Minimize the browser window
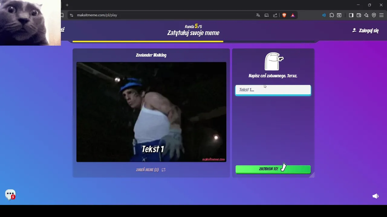Image resolution: width=387 pixels, height=217 pixels. 358,5
